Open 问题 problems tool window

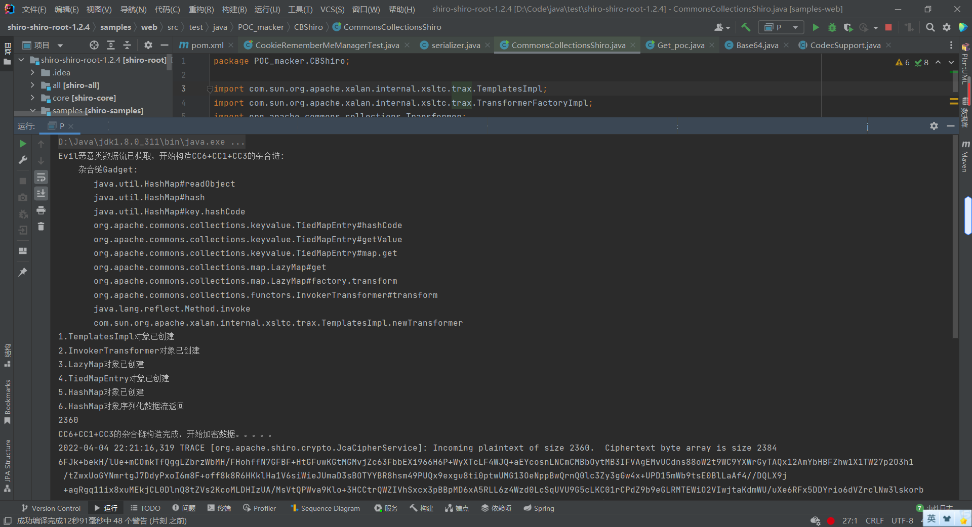pyautogui.click(x=184, y=508)
